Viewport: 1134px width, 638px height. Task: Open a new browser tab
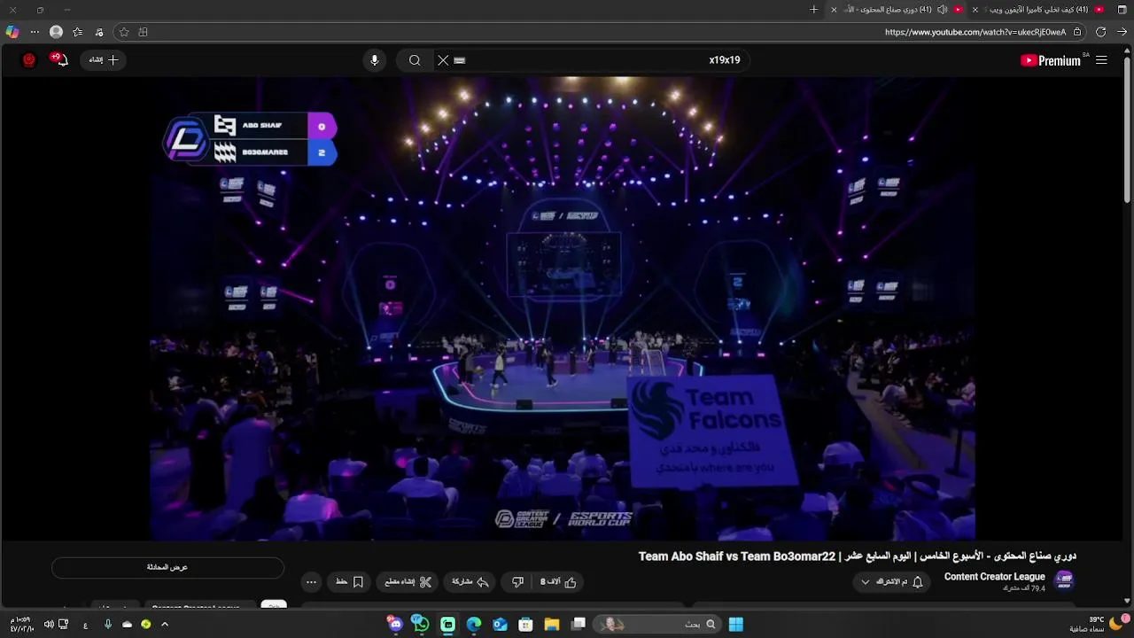[814, 10]
